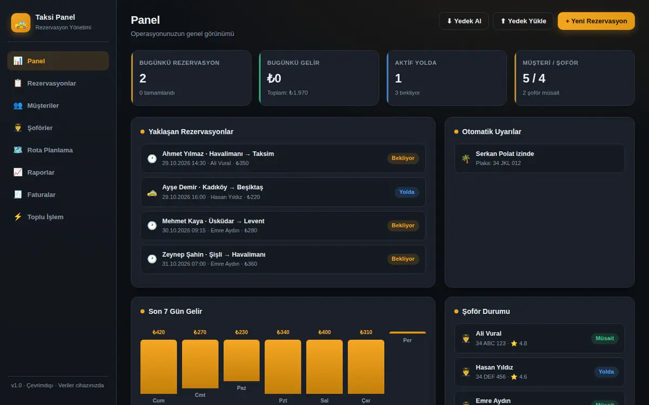
Task: Click the Bekliyor badge on Mehmet Kaya row
Action: pos(403,225)
